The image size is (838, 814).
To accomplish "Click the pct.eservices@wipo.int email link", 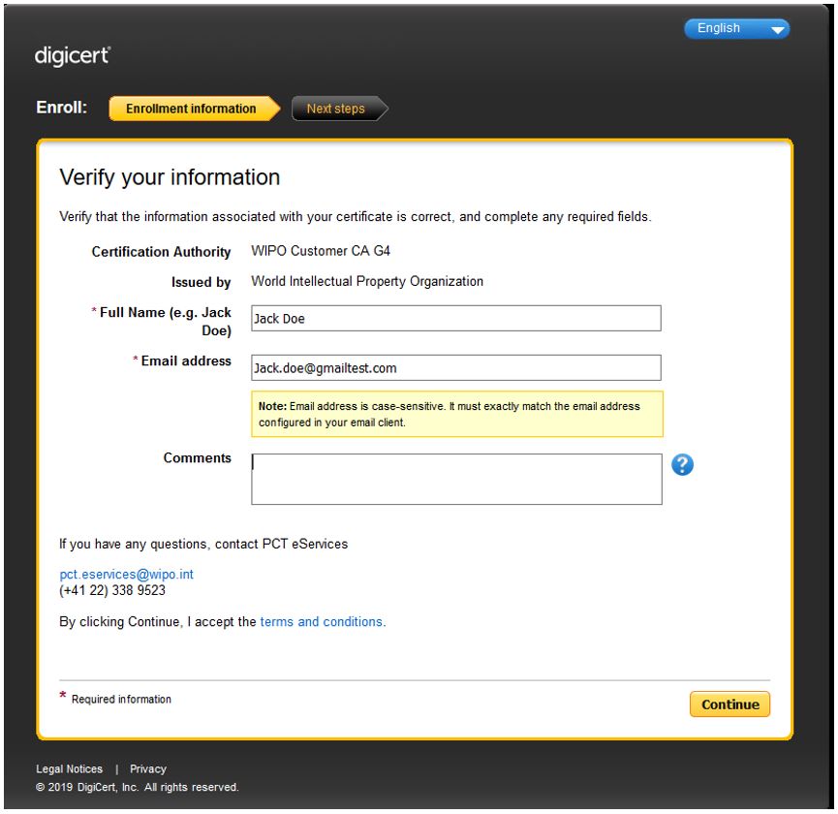I will pos(127,575).
